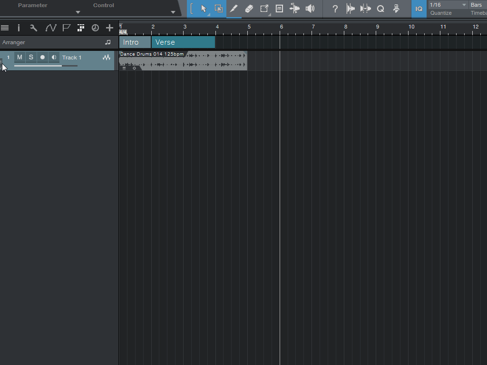Select the Range tool
This screenshot has width=487, height=365.
pyautogui.click(x=219, y=9)
